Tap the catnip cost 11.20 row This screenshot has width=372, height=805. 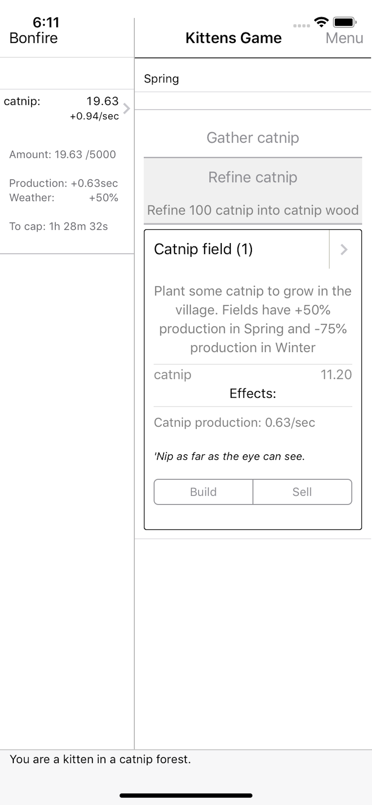pyautogui.click(x=252, y=374)
